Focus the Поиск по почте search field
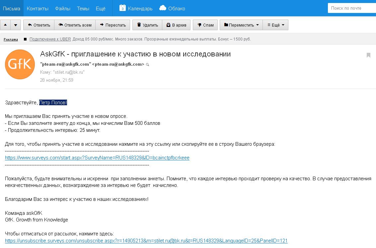The image size is (376, 248). 352,8
